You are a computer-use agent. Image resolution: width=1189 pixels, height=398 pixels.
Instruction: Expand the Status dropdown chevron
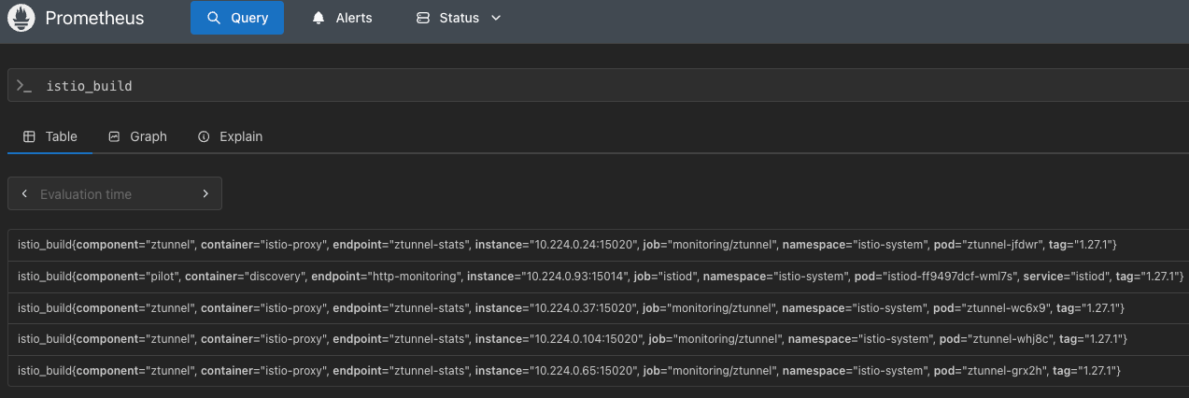coord(496,18)
